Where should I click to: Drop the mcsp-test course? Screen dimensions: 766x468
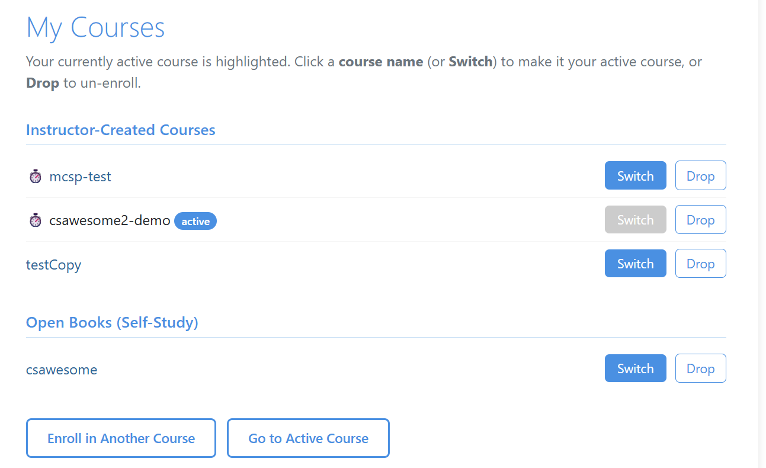point(700,176)
